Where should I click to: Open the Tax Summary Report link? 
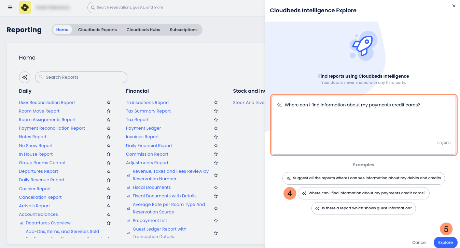coord(148,111)
